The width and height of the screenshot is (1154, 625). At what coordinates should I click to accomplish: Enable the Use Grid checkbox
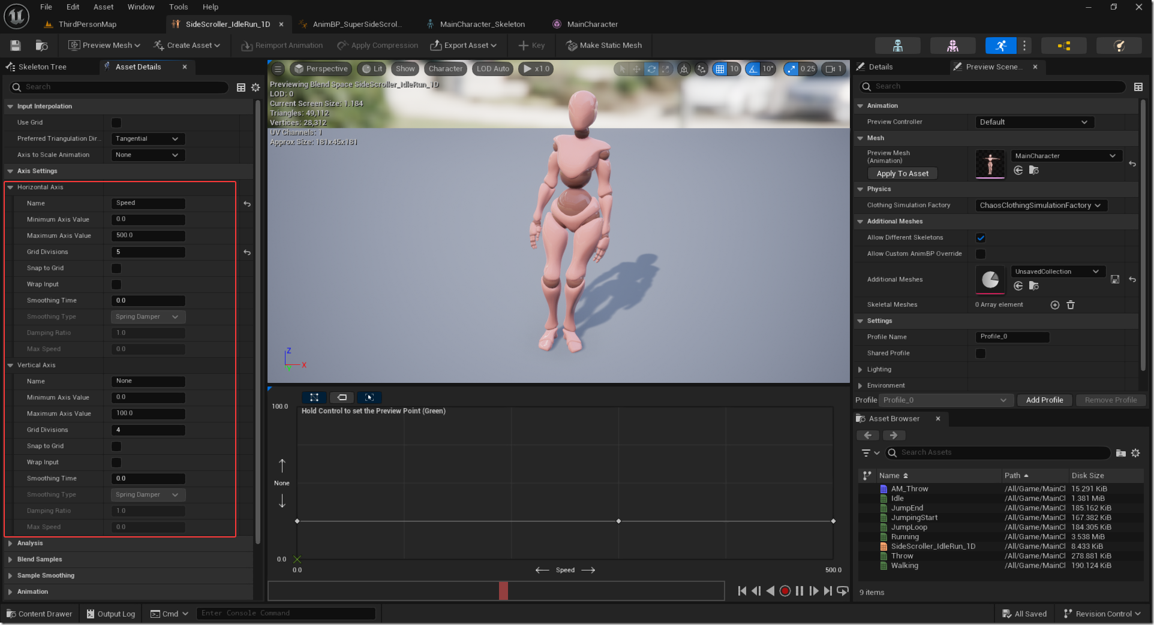(116, 123)
